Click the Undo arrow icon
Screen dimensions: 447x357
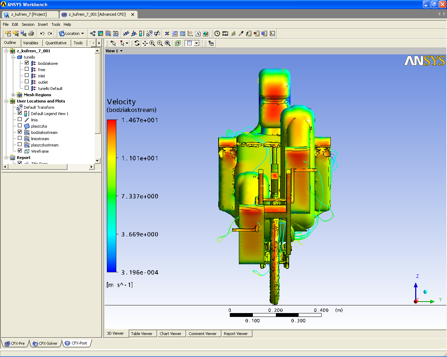[42, 33]
